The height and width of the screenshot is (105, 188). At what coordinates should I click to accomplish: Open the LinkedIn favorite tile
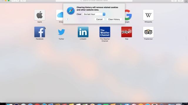(x=83, y=32)
